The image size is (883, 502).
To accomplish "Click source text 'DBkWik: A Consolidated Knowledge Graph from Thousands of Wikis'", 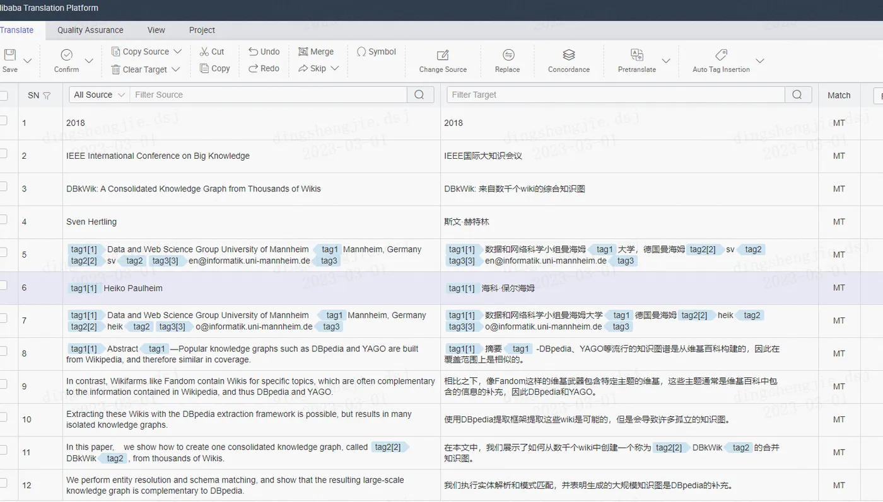I will [x=194, y=189].
